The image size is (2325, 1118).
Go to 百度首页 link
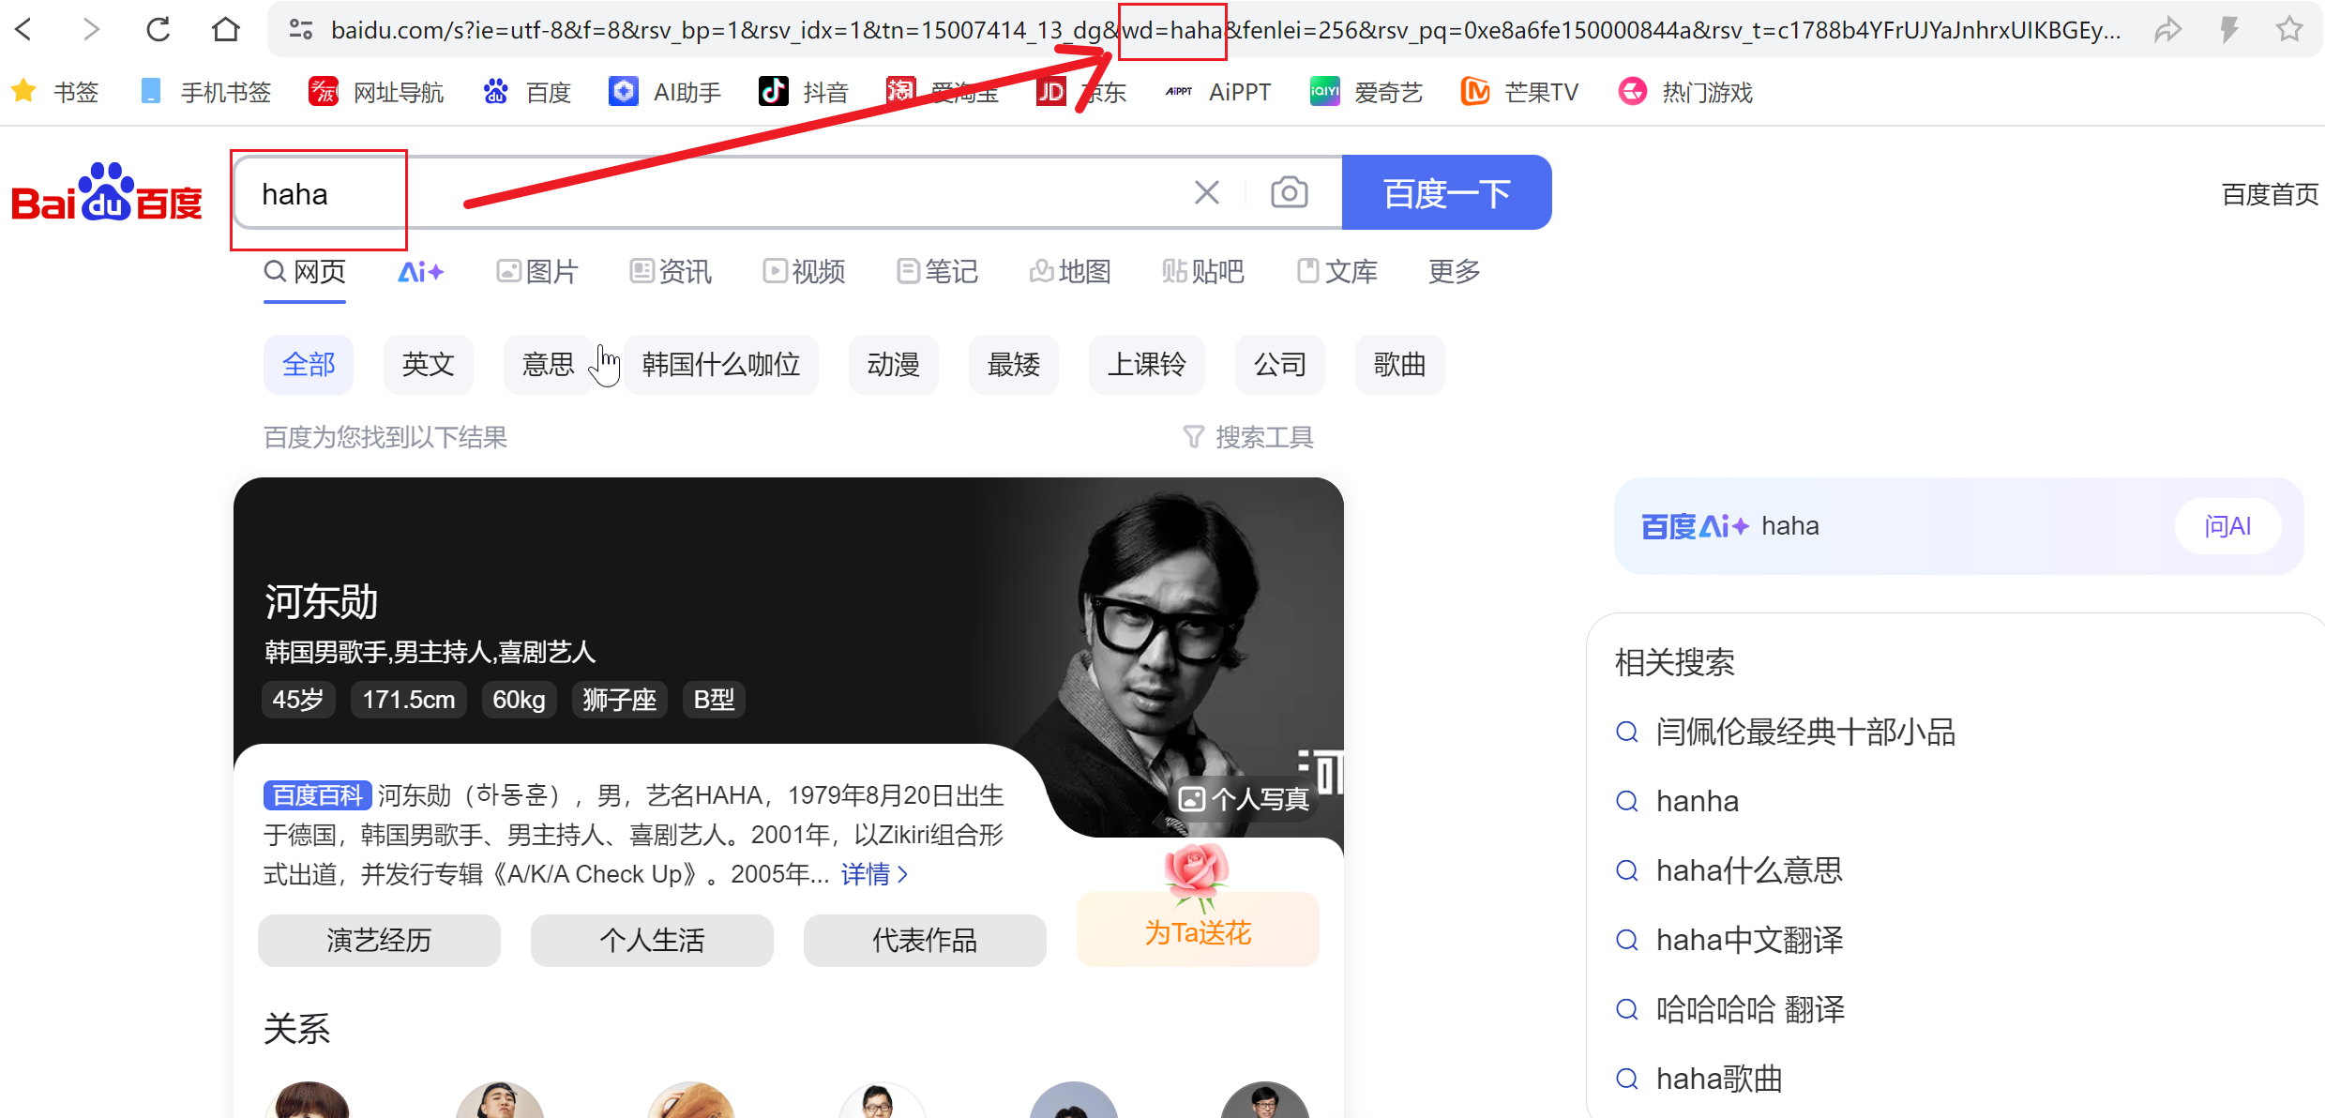(2270, 194)
